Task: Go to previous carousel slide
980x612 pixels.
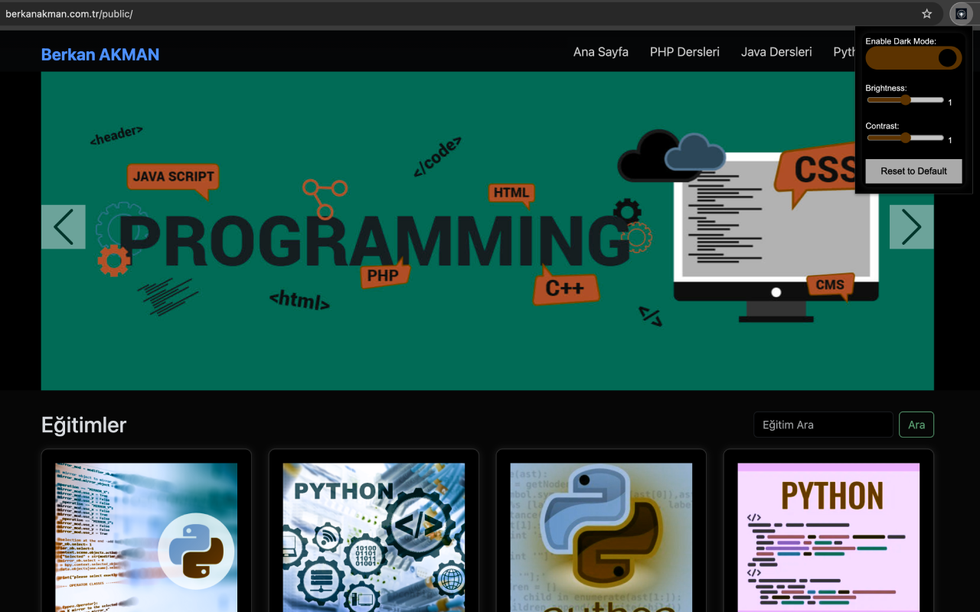Action: (64, 226)
